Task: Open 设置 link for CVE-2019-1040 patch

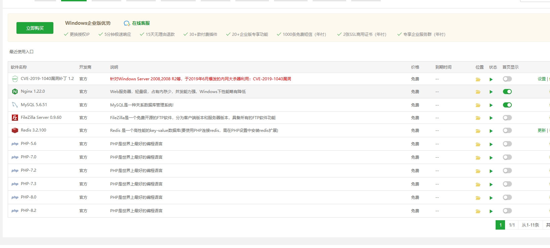Action: click(542, 79)
